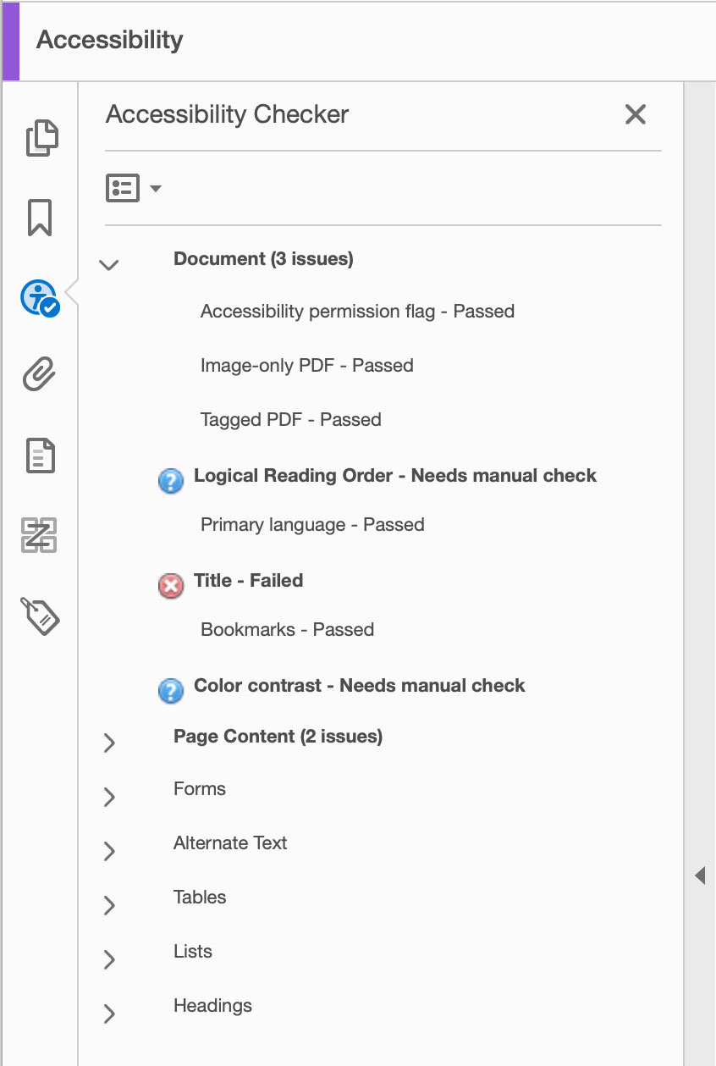Expand the Page Content (2 issues) section

point(108,743)
